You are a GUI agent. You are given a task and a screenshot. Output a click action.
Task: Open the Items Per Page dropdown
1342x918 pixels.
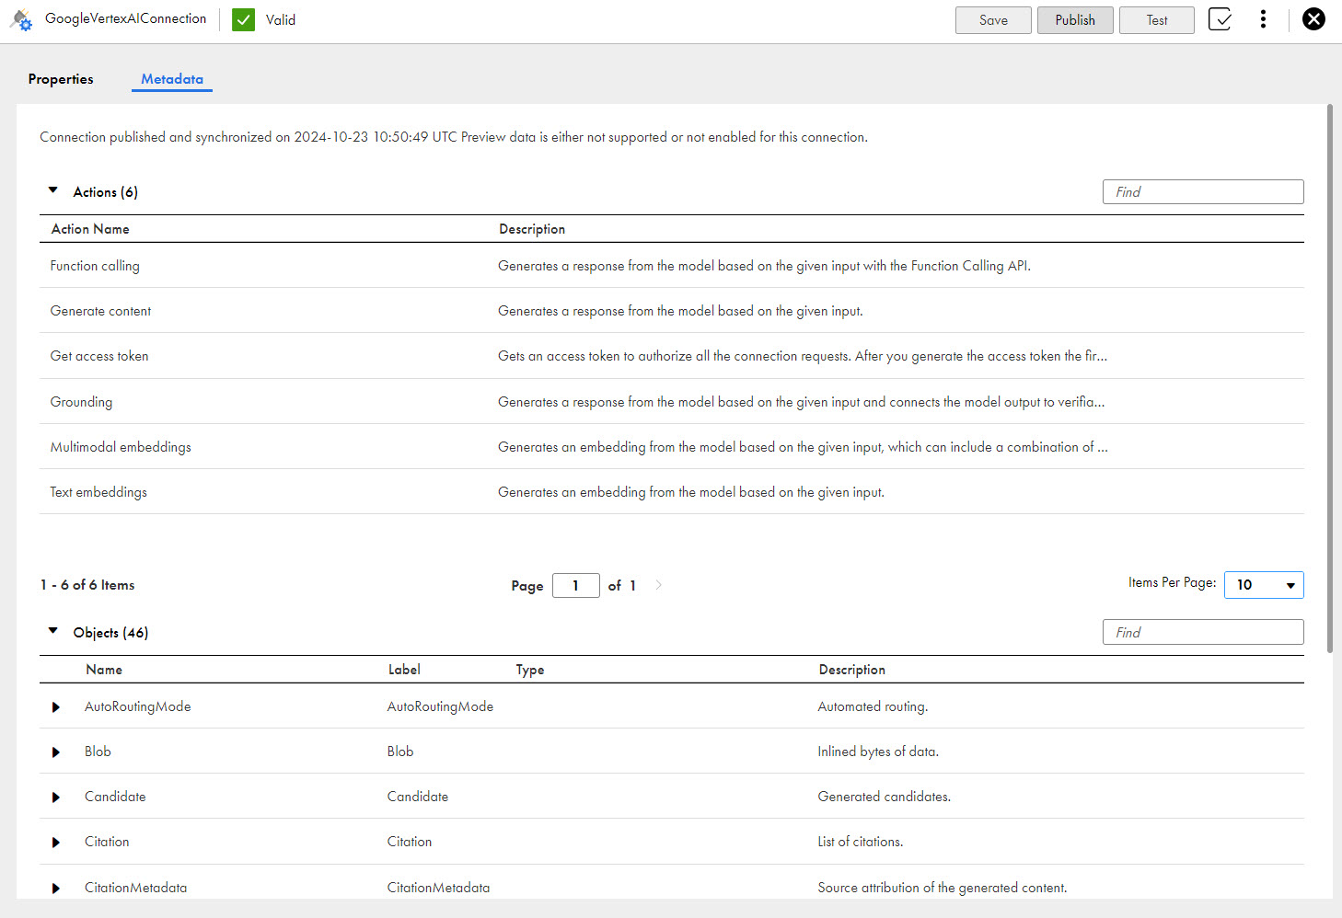point(1264,585)
